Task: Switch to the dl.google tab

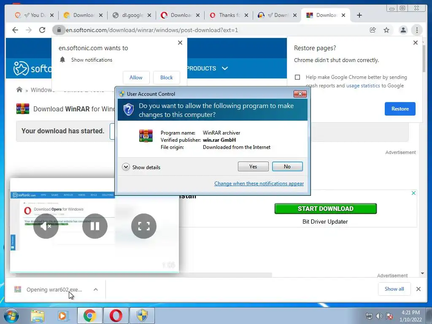Action: point(132,15)
